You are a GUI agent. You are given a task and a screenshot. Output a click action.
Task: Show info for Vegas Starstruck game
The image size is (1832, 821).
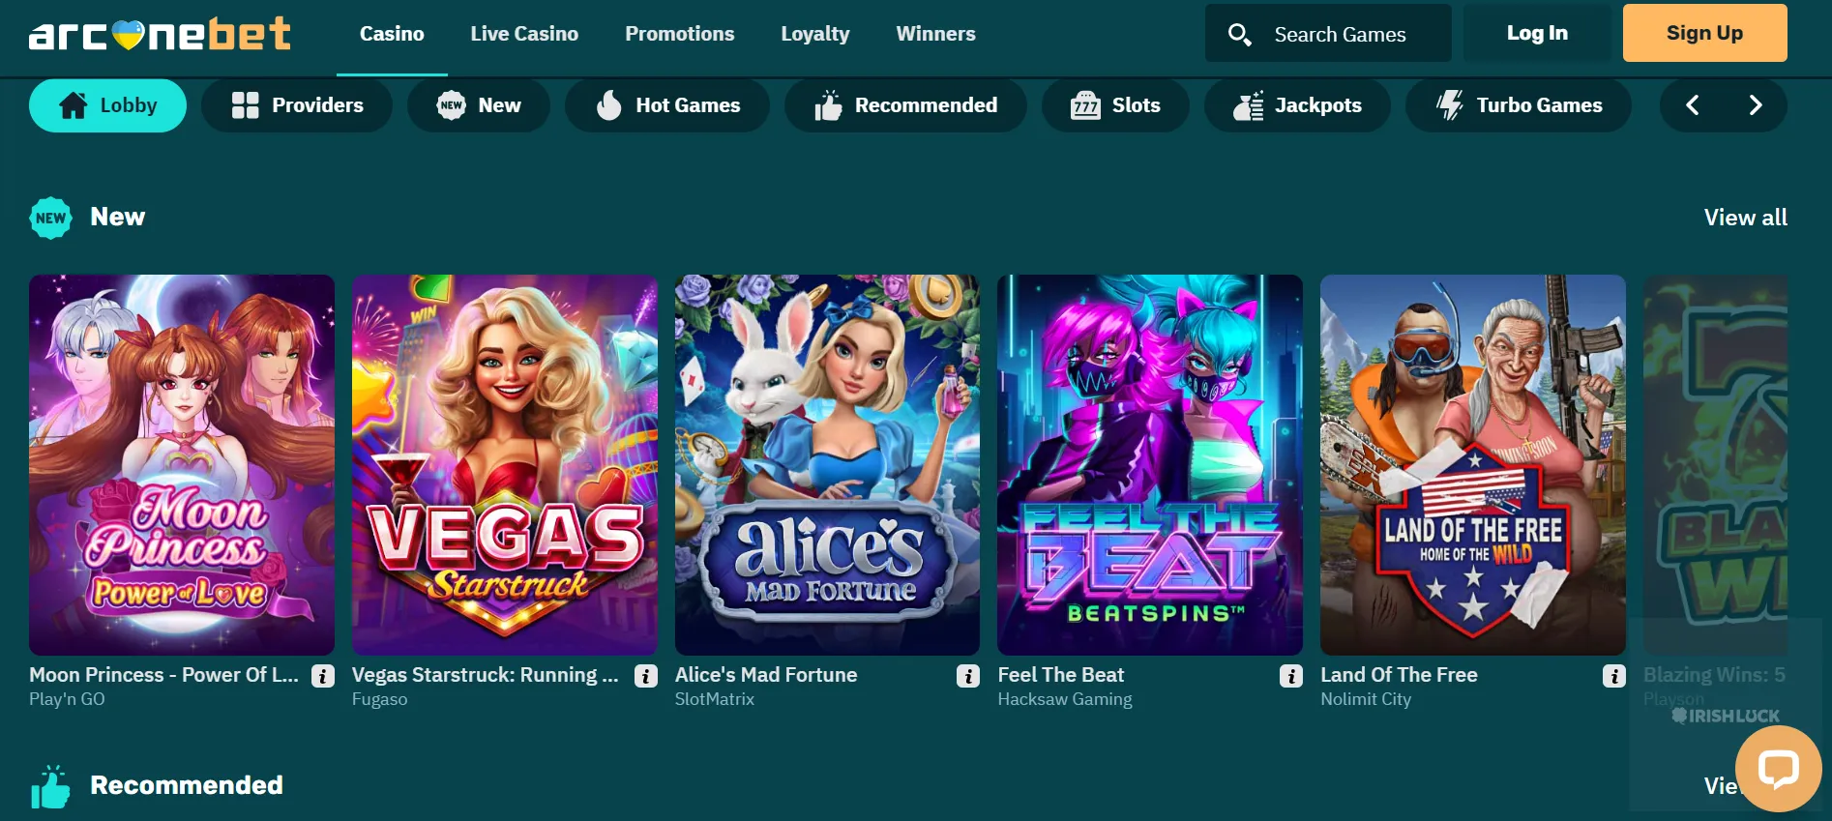(646, 676)
